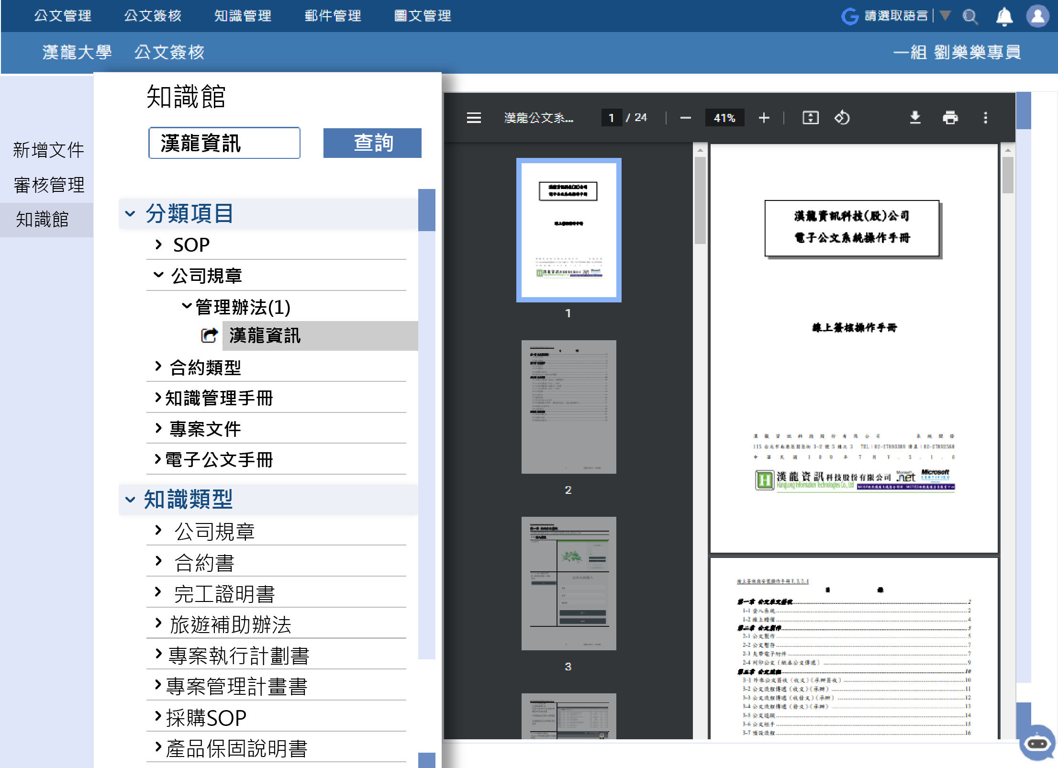Expand the 旅遊補助辦法 knowledge type
The height and width of the screenshot is (768, 1058).
[158, 623]
